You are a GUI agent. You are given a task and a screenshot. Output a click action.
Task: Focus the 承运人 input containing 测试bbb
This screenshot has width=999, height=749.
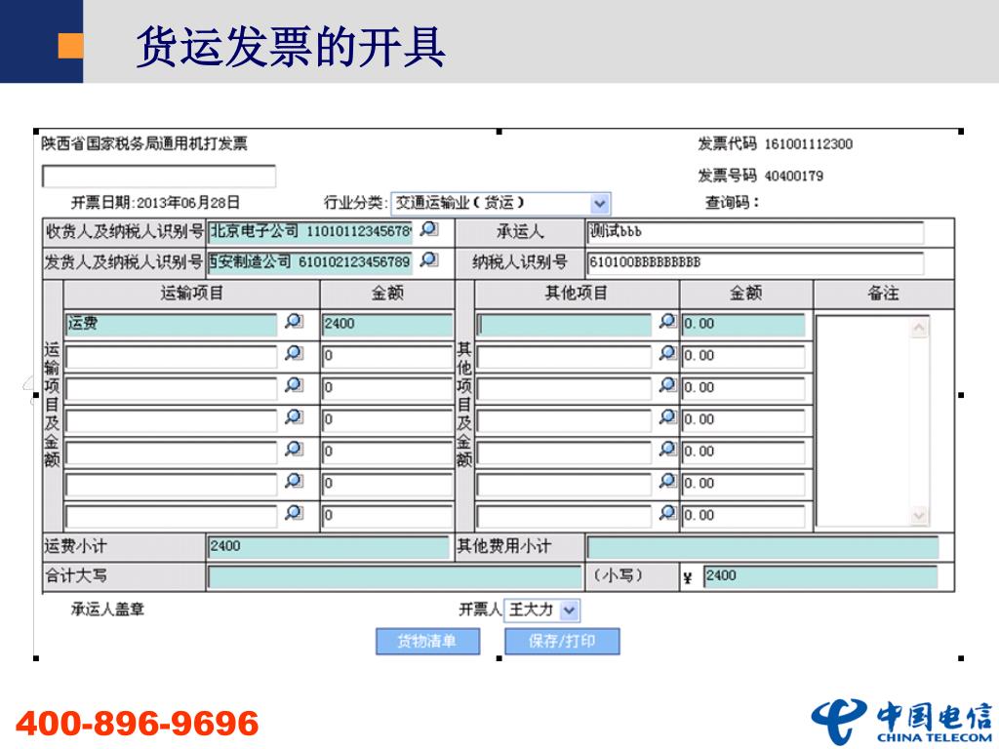755,232
